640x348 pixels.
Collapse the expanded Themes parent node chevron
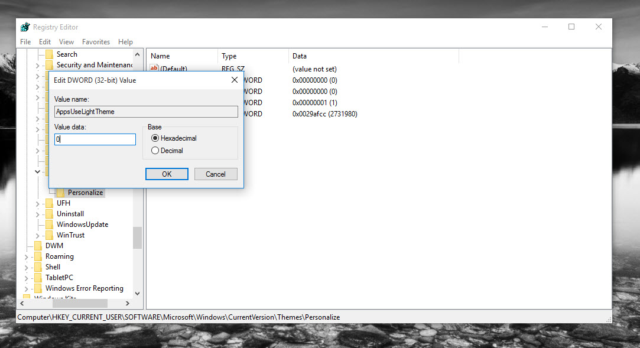(x=38, y=172)
